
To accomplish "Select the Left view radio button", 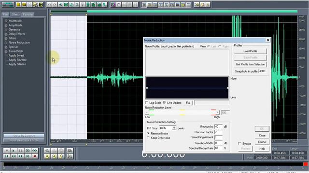I will point(209,47).
